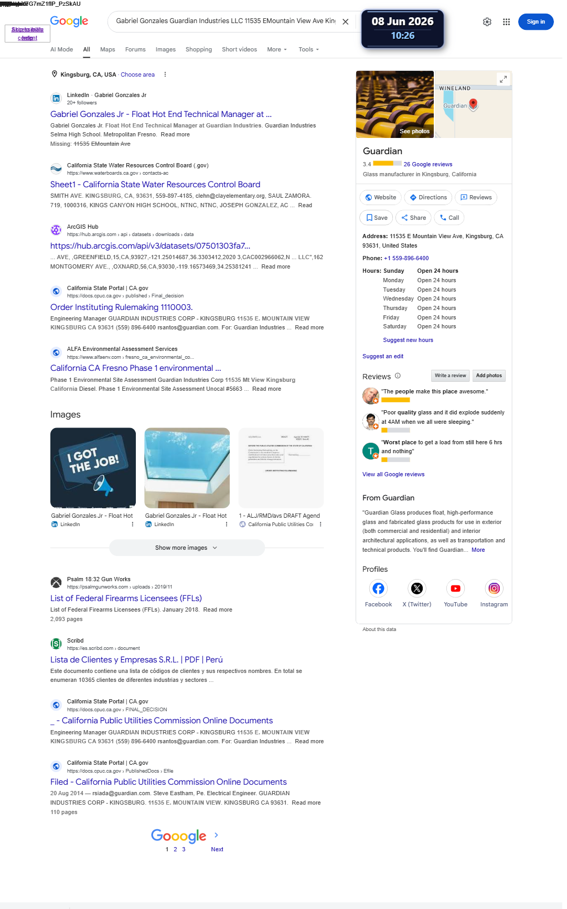Image resolution: width=567 pixels, height=909 pixels.
Task: Click the Scribd favicon
Action: click(x=56, y=644)
